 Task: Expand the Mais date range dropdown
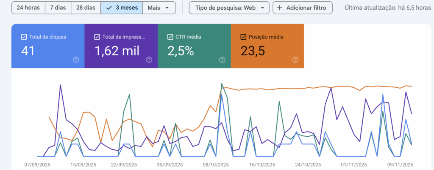click(159, 8)
